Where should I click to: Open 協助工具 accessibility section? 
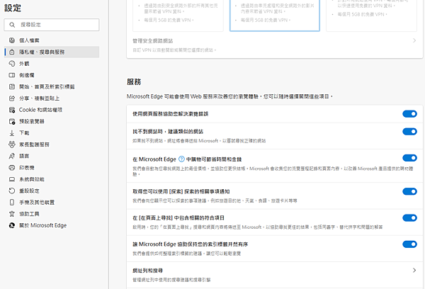pos(52,214)
